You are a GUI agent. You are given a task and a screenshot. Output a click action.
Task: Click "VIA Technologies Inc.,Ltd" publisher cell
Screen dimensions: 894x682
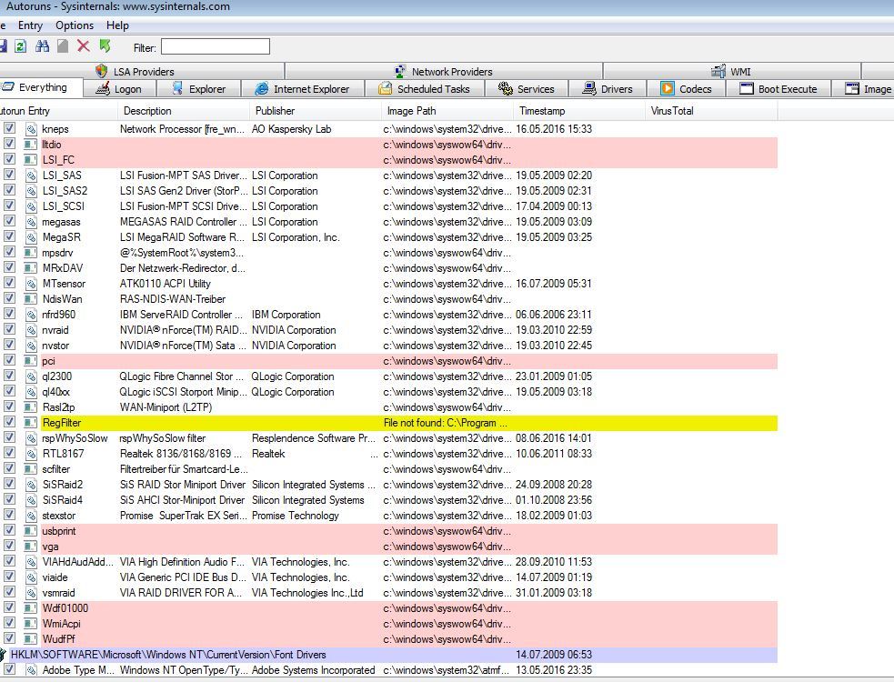[x=308, y=593]
